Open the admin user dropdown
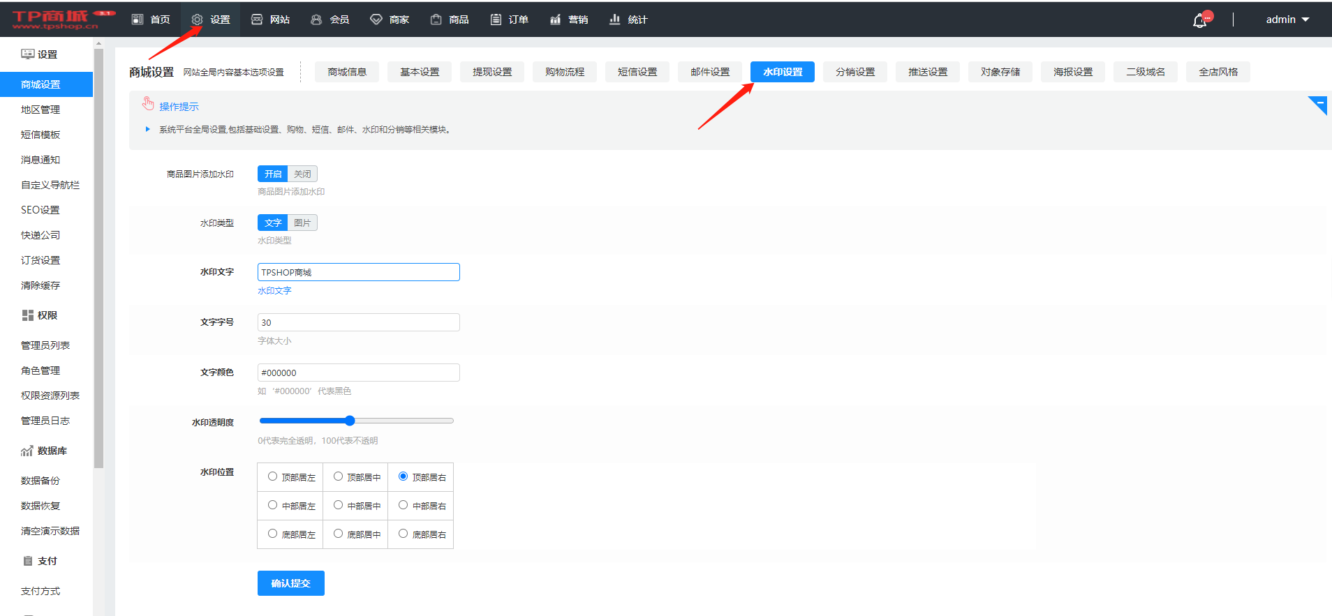Viewport: 1332px width, 616px height. (1287, 20)
